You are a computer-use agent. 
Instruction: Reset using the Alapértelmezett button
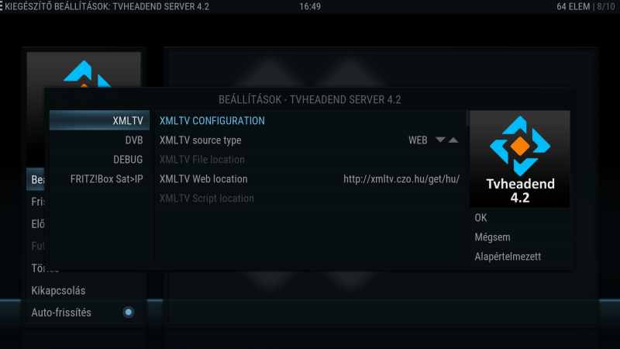click(x=519, y=257)
